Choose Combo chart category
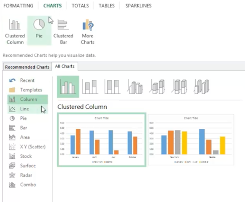 pyautogui.click(x=28, y=185)
